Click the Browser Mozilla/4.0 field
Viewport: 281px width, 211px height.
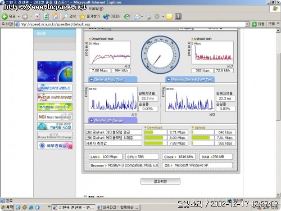(x=124, y=165)
